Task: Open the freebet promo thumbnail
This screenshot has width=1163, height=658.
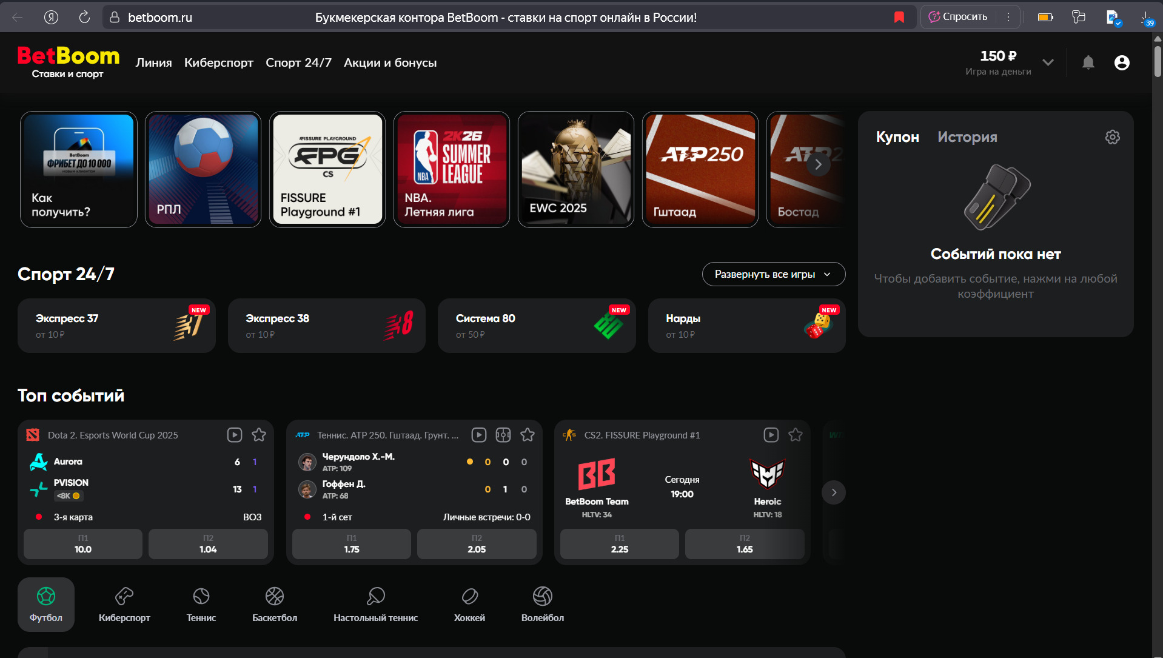Action: tap(79, 169)
